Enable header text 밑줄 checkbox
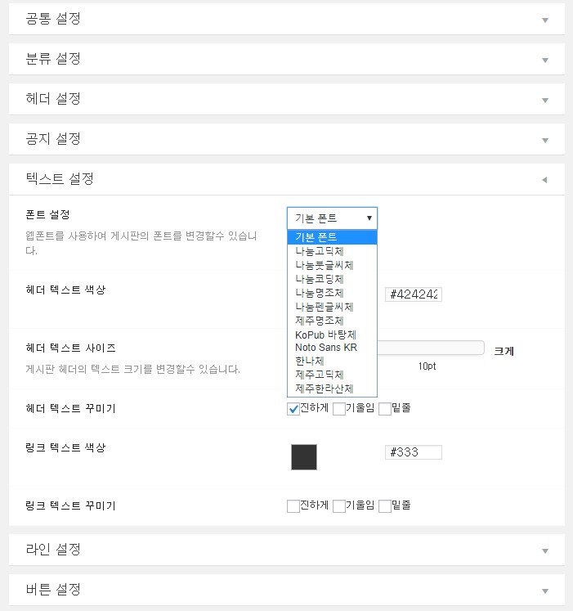This screenshot has height=611, width=573. (x=385, y=409)
